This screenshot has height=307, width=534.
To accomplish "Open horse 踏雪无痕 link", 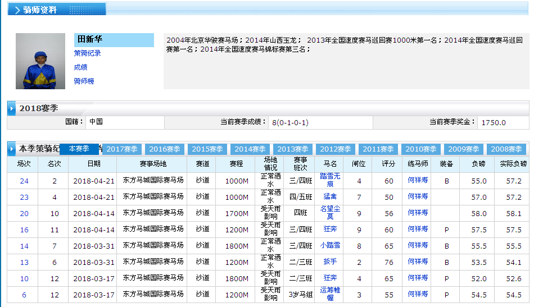I will coord(330,180).
